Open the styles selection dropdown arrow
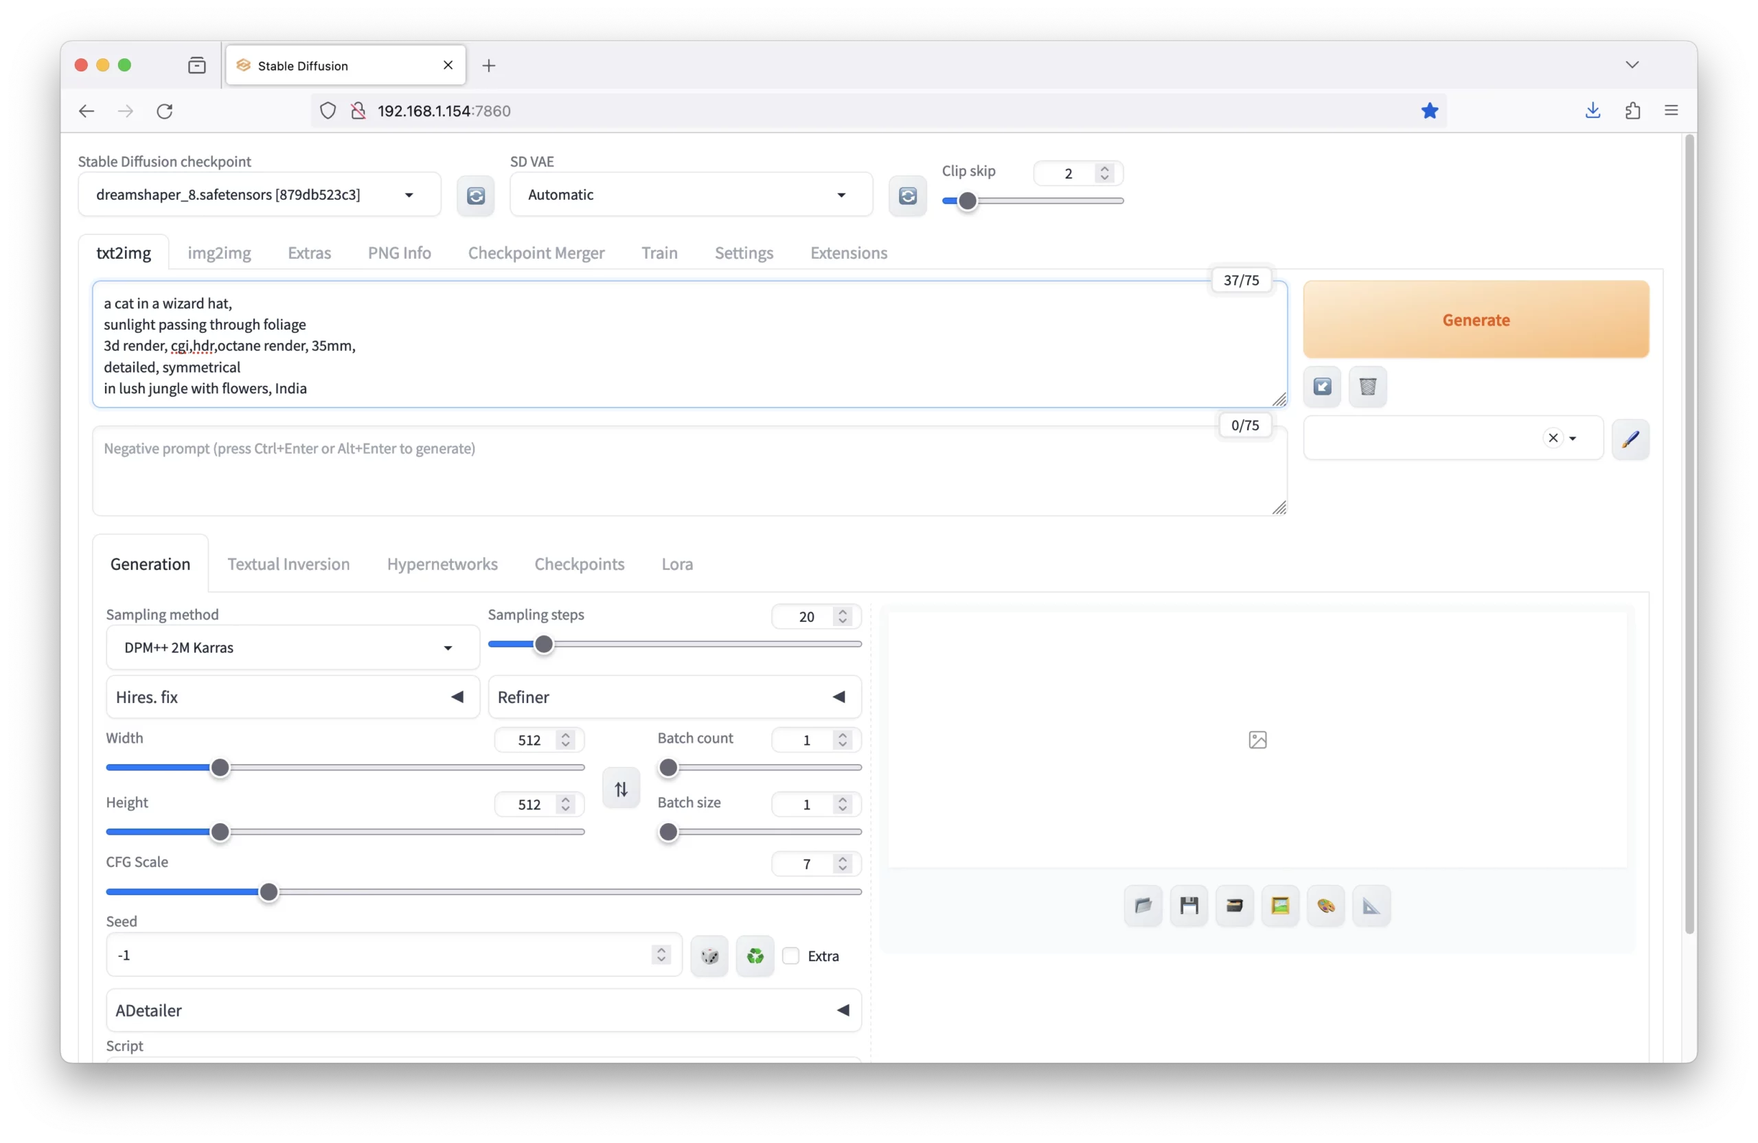 click(x=1573, y=439)
